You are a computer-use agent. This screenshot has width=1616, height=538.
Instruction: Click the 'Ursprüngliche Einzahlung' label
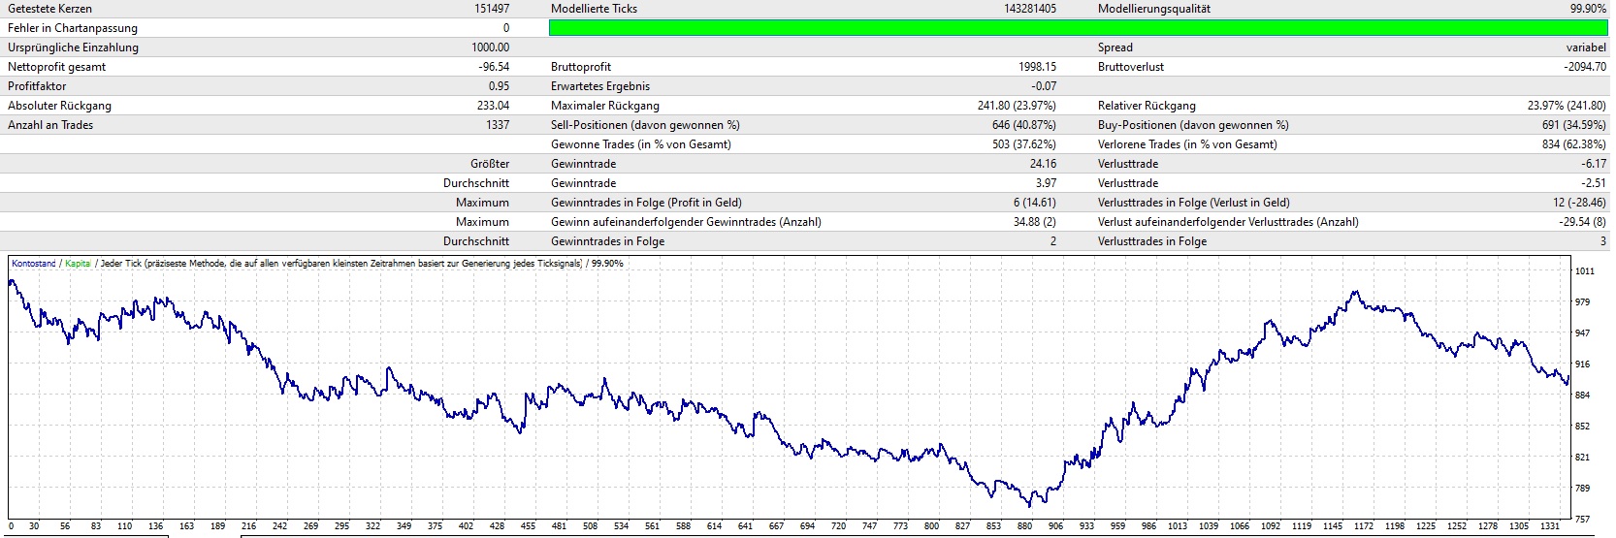(73, 47)
